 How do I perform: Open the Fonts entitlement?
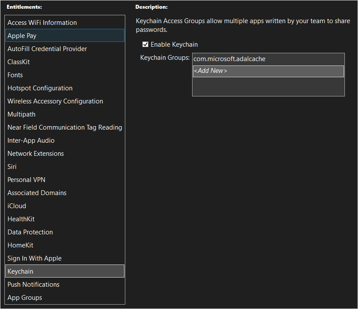point(15,75)
